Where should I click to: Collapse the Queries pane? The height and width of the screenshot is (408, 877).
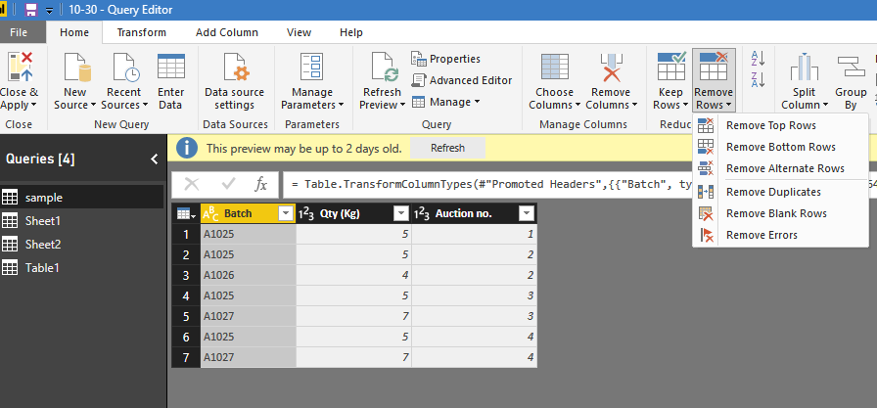tap(155, 159)
